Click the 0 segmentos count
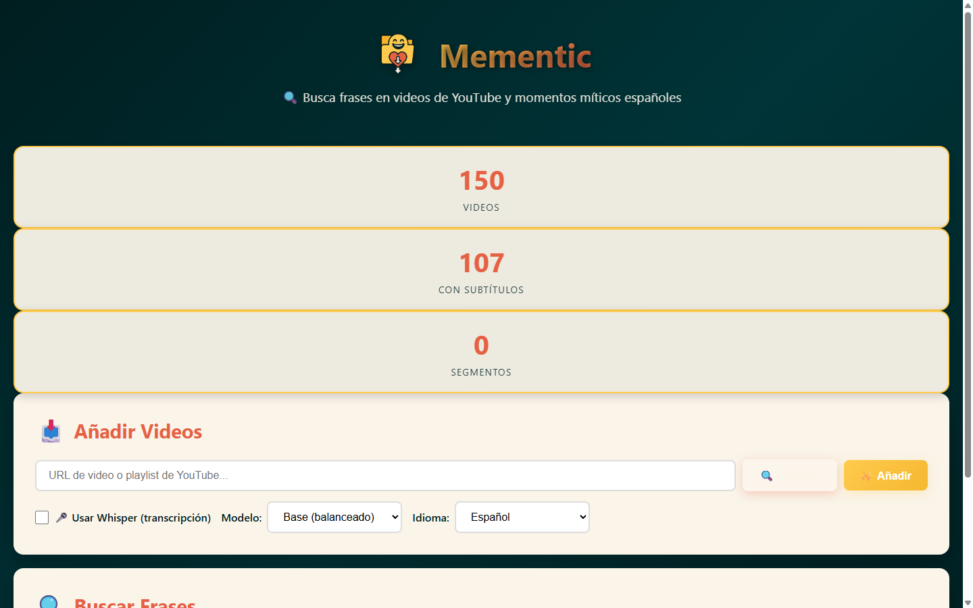This screenshot has width=973, height=608. tap(481, 345)
